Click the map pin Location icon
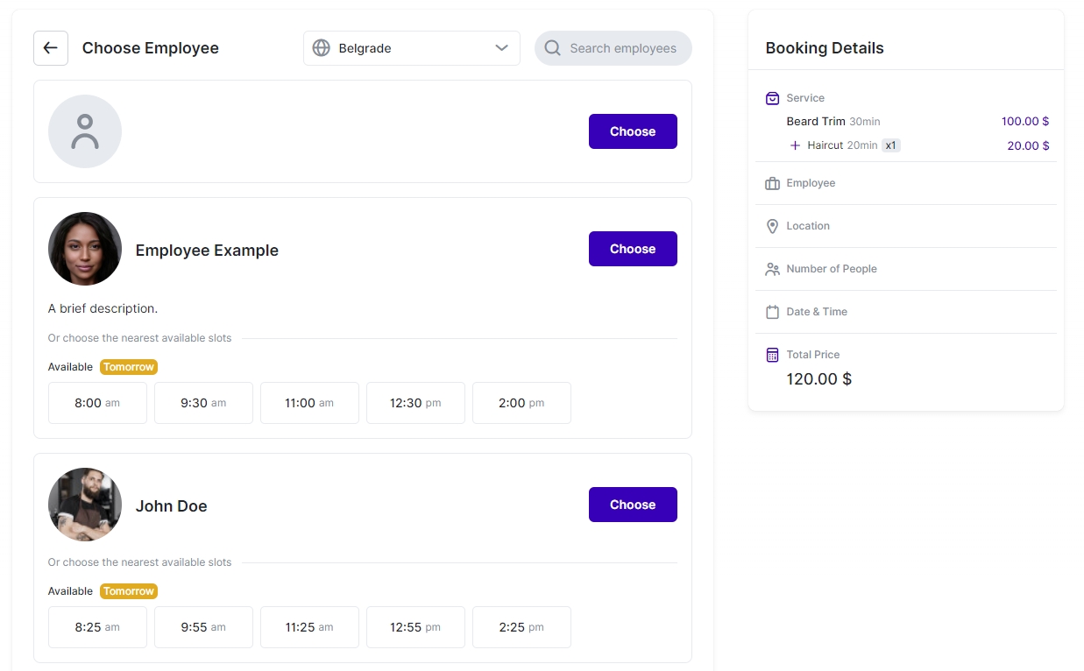Image resolution: width=1084 pixels, height=671 pixels. 772,226
